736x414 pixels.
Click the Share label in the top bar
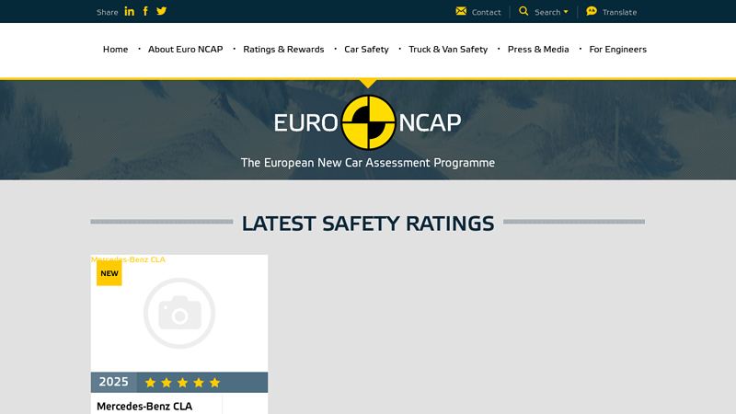pyautogui.click(x=107, y=12)
